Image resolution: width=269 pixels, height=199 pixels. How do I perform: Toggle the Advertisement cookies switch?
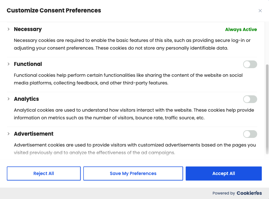(250, 134)
